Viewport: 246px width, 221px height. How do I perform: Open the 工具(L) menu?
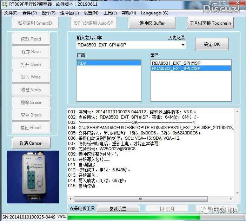[110, 13]
